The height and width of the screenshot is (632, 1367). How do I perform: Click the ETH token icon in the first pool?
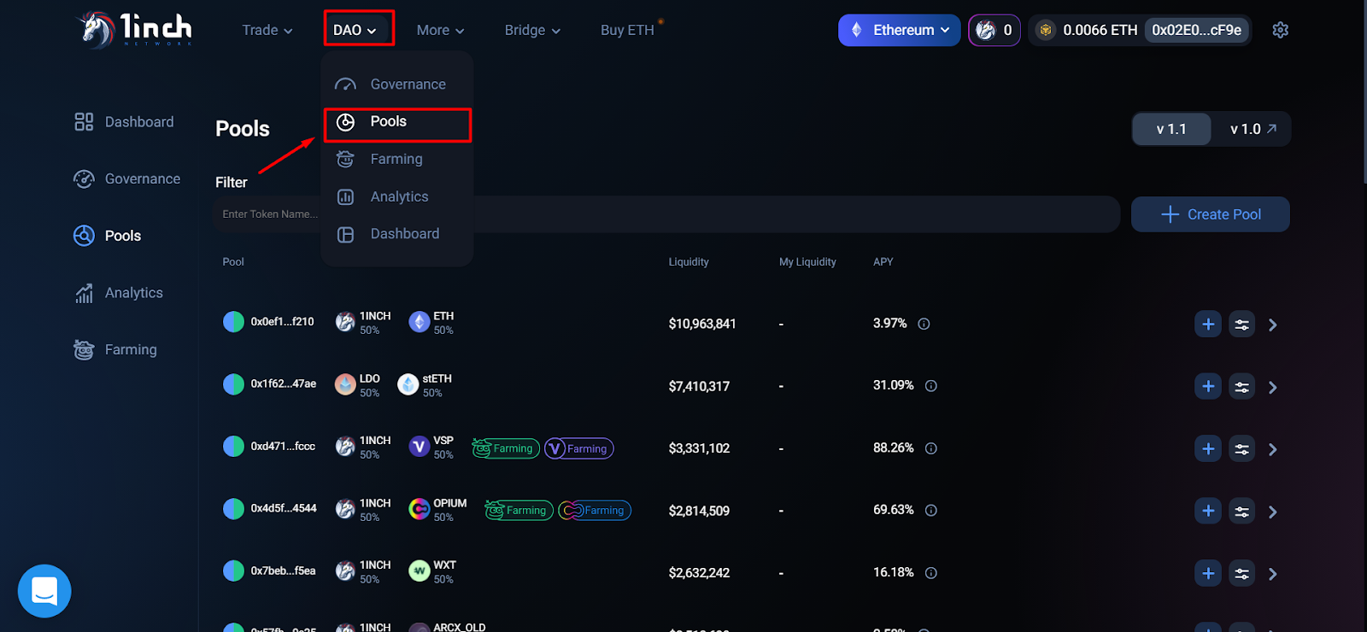click(x=419, y=322)
